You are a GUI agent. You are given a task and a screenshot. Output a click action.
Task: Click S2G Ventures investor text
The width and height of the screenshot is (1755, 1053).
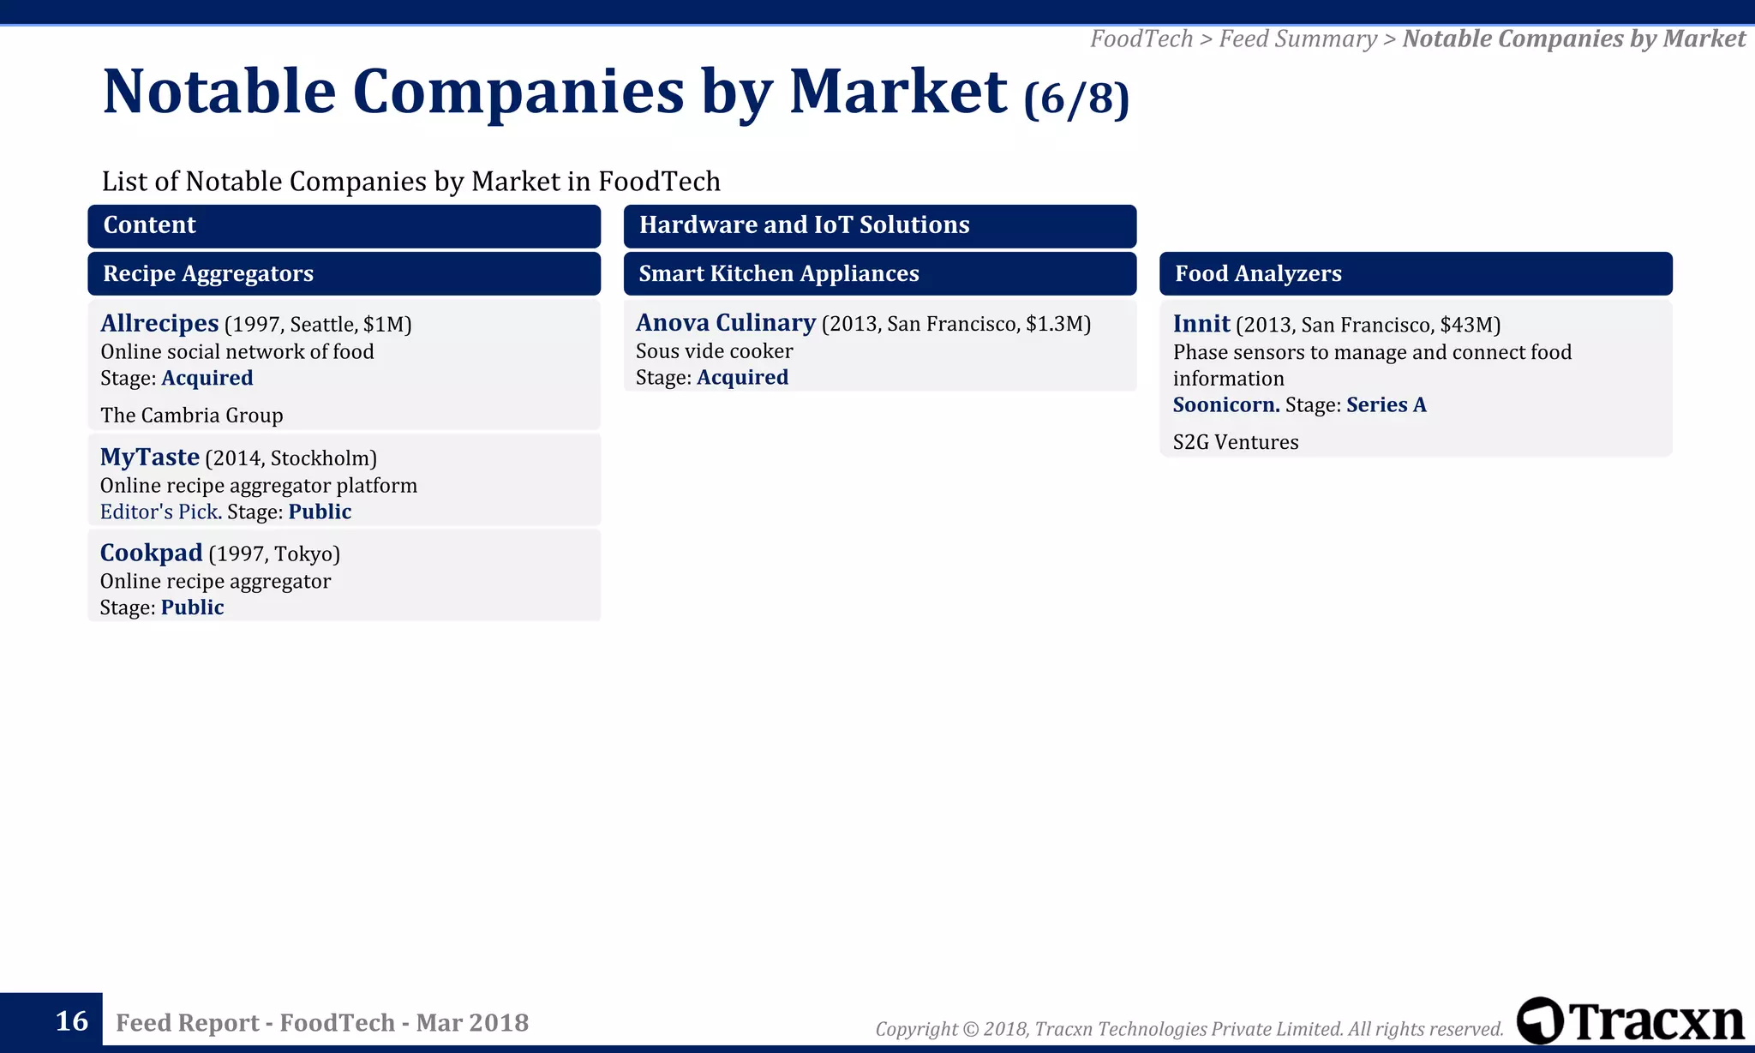1236,442
